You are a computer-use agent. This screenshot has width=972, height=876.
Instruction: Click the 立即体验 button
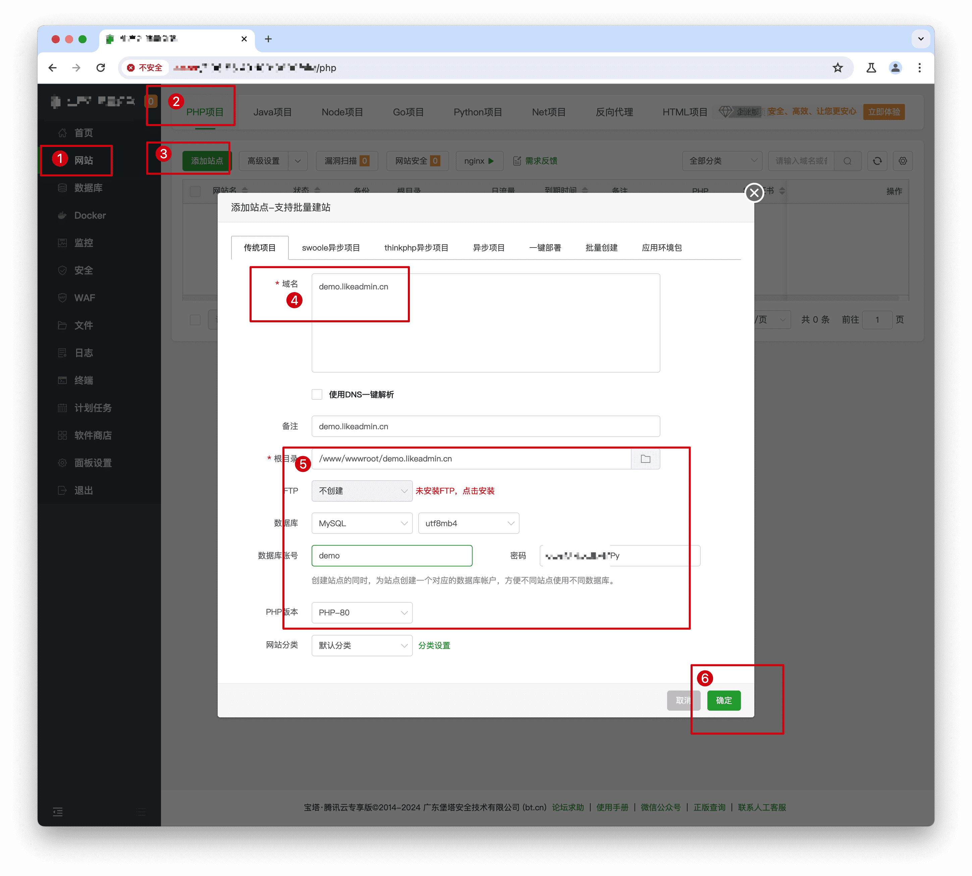click(884, 112)
